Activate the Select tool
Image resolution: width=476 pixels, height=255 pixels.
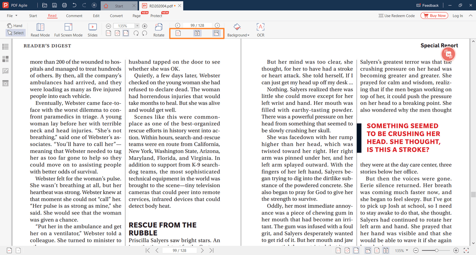click(x=15, y=33)
